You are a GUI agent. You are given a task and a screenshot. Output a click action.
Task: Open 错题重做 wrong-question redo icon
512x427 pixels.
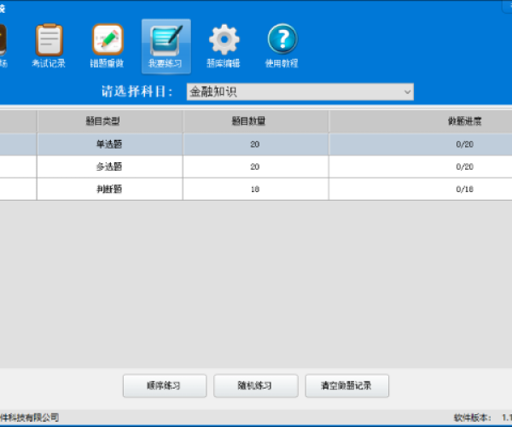point(107,46)
